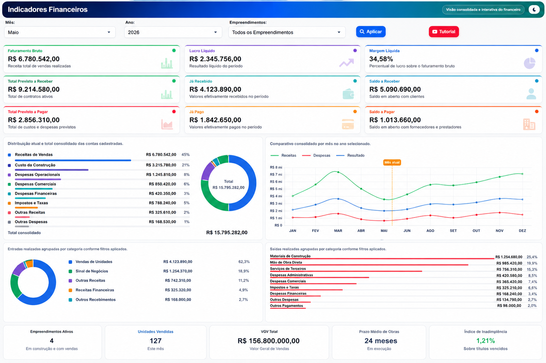Click the orange swatch beside Impostos e Taxas
The image size is (546, 363).
pos(9,203)
